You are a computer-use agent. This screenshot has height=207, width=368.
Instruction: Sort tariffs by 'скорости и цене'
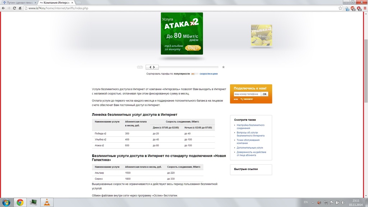tap(209, 74)
